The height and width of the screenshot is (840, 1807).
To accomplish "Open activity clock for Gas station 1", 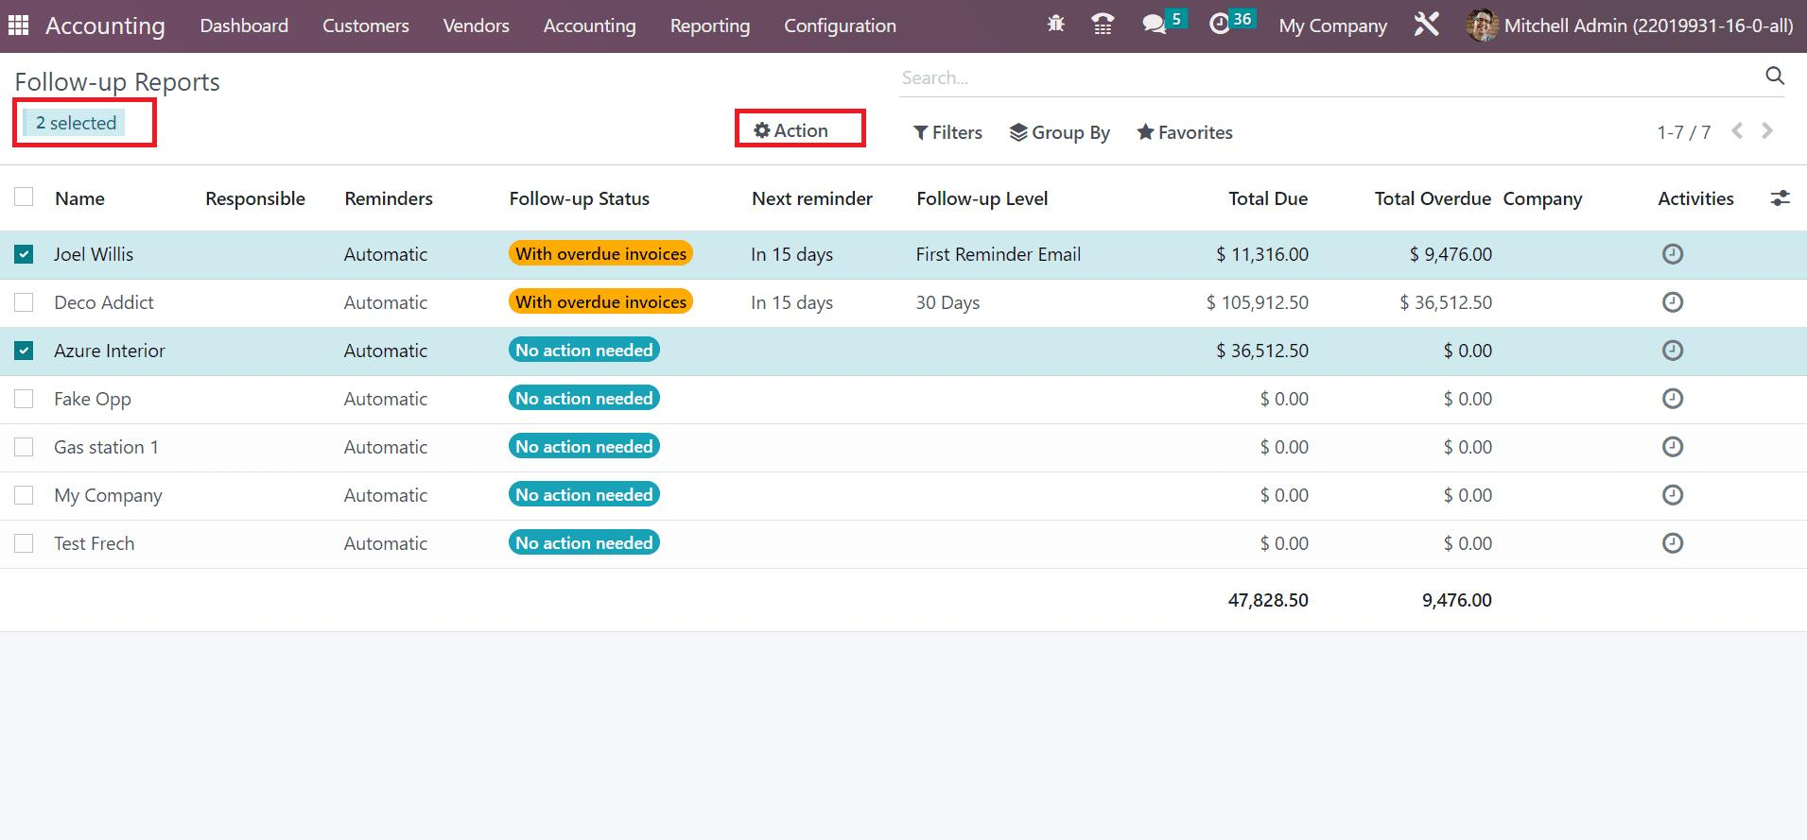I will click(1672, 447).
